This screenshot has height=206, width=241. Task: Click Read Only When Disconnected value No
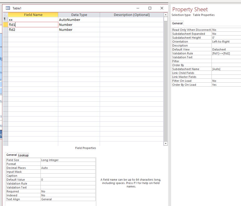pos(226,30)
